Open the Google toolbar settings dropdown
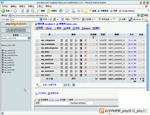Image resolution: width=150 pixels, height=115 pixels. pyautogui.click(x=122, y=19)
